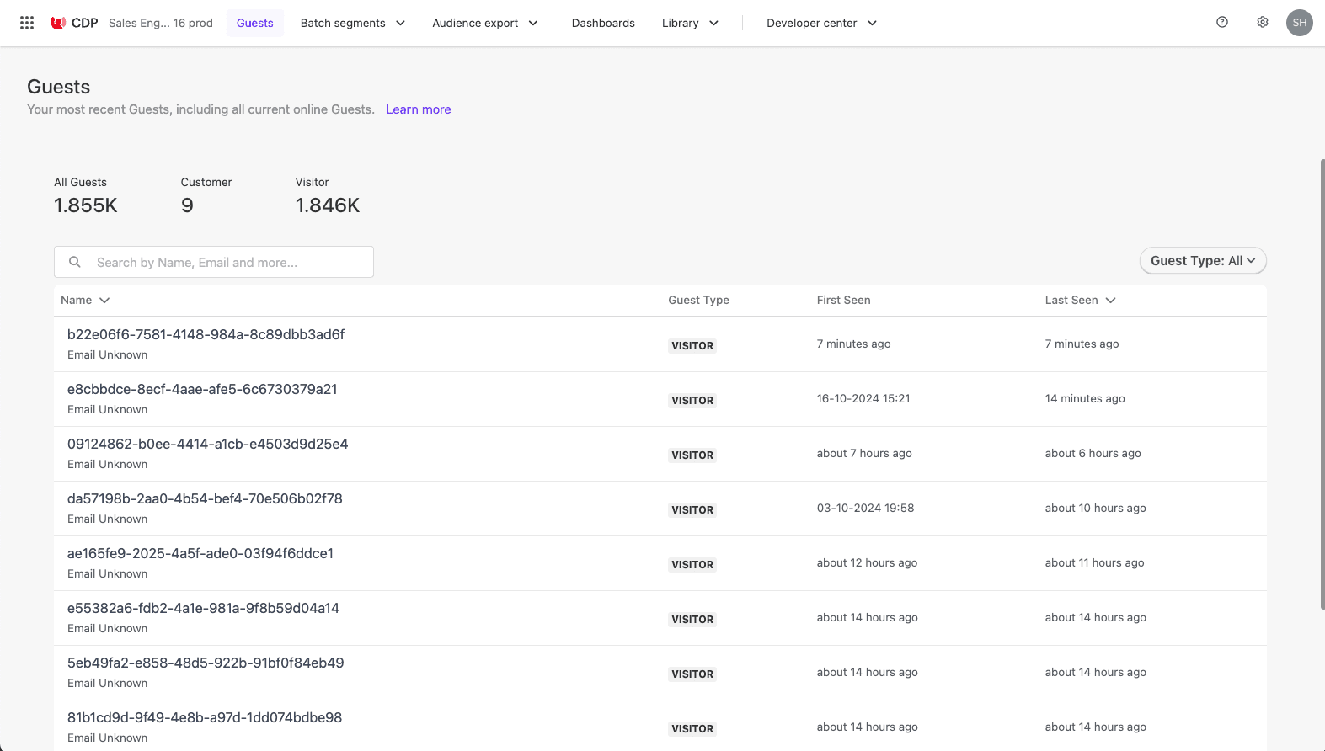Go to the Dashboards tab

tap(603, 23)
